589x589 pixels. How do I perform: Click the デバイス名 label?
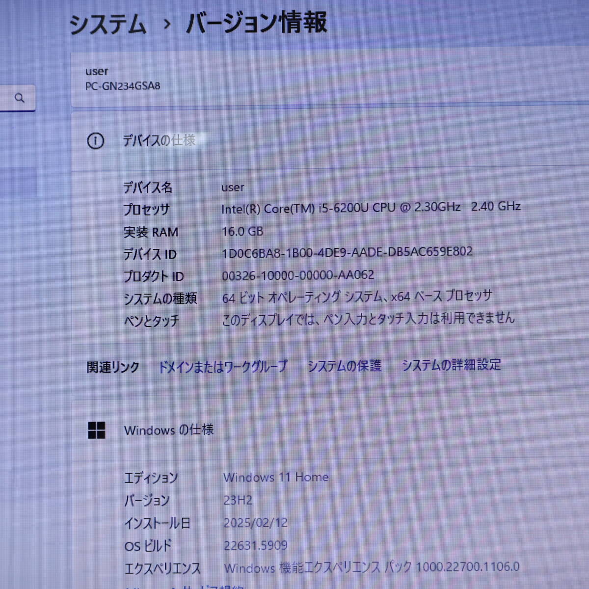[148, 187]
